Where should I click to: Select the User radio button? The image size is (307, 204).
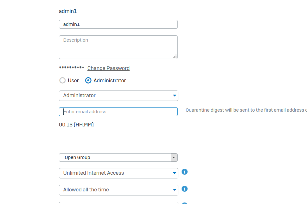point(63,80)
